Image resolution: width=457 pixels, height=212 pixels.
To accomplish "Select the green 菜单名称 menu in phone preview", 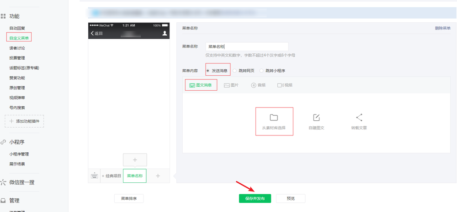I will 135,176.
